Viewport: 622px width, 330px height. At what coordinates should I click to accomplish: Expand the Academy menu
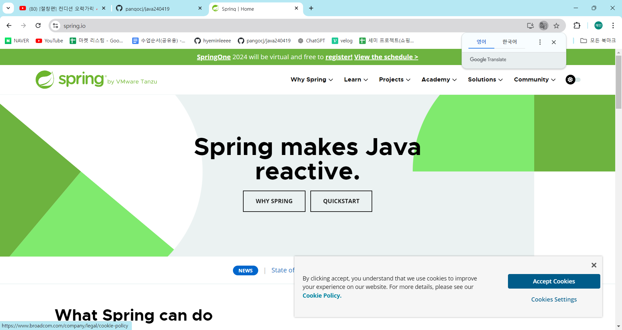click(439, 80)
